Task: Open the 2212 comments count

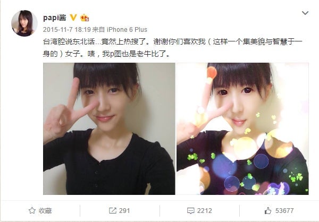Action: 205,211
